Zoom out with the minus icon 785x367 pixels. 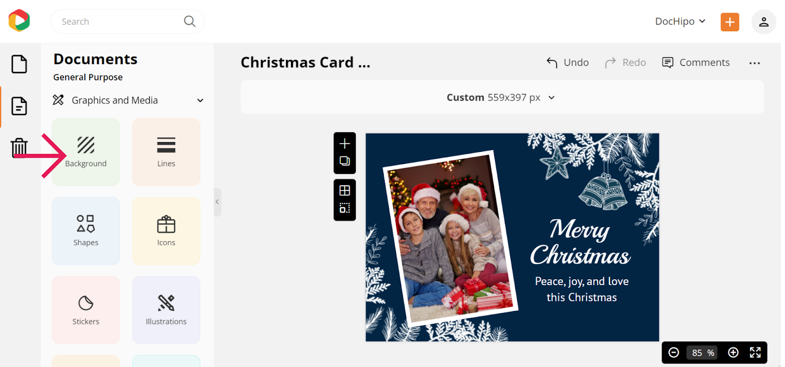674,353
